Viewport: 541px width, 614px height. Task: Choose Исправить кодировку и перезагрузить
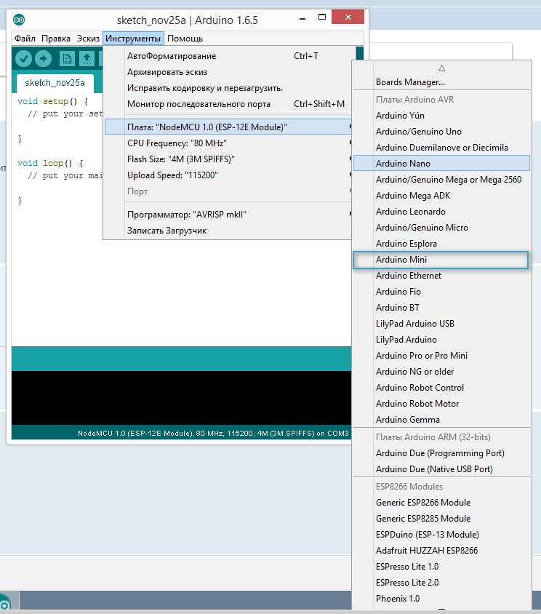(x=228, y=88)
